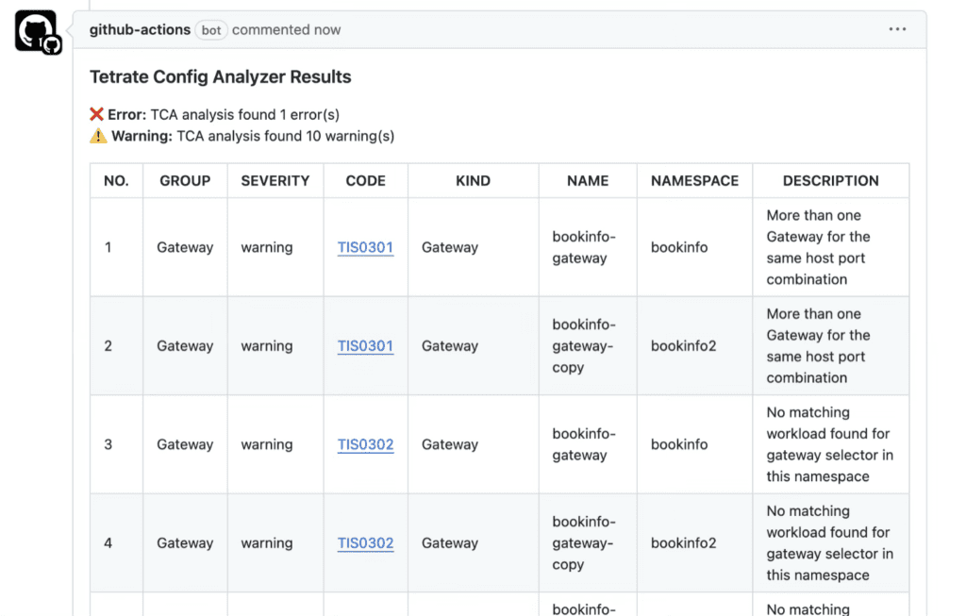Select the bookinfo-gateway name cell in row 1
The image size is (966, 616).
pyautogui.click(x=583, y=247)
